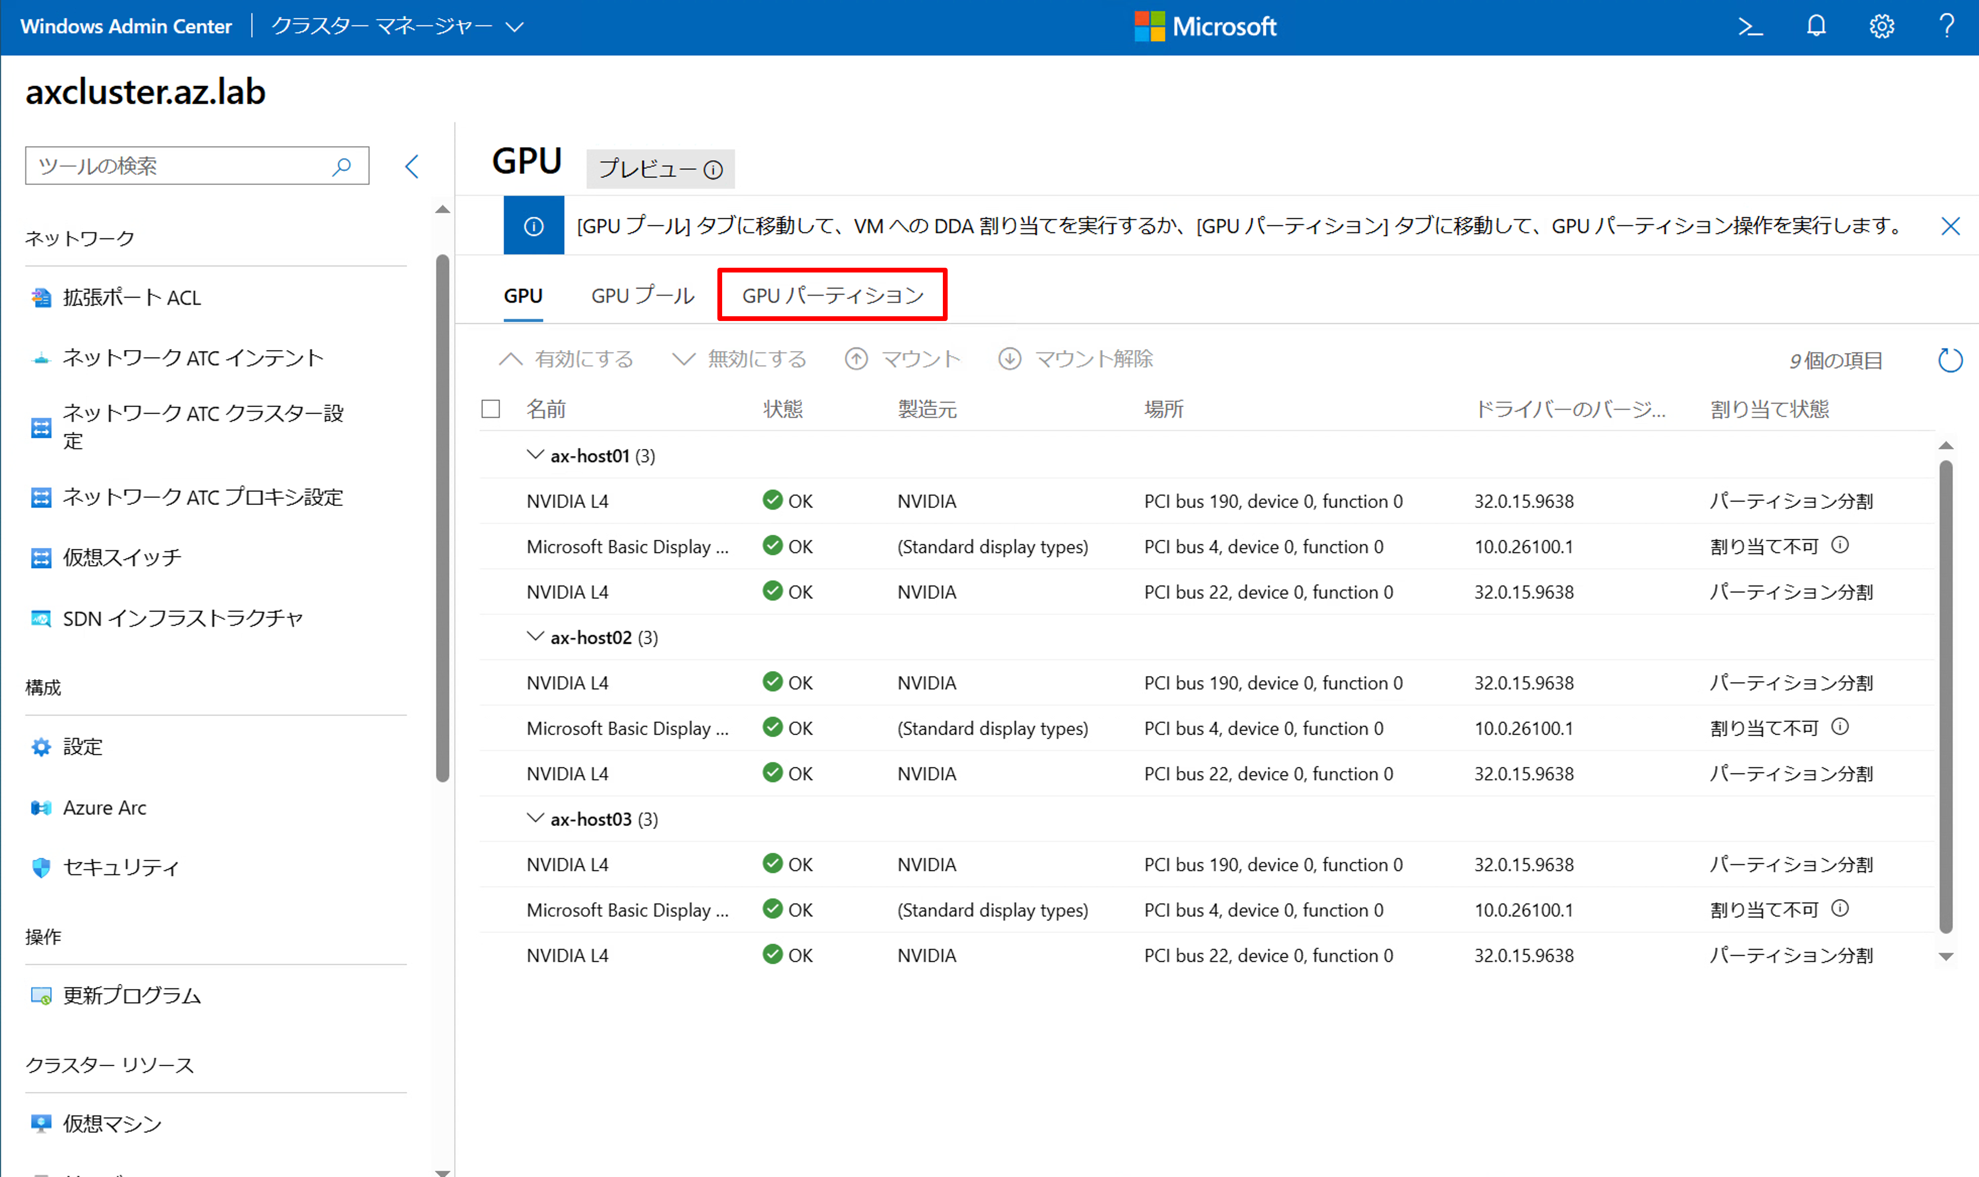The height and width of the screenshot is (1177, 1979).
Task: Click info icon for ax-host01 割り当て不可
Action: (1840, 545)
